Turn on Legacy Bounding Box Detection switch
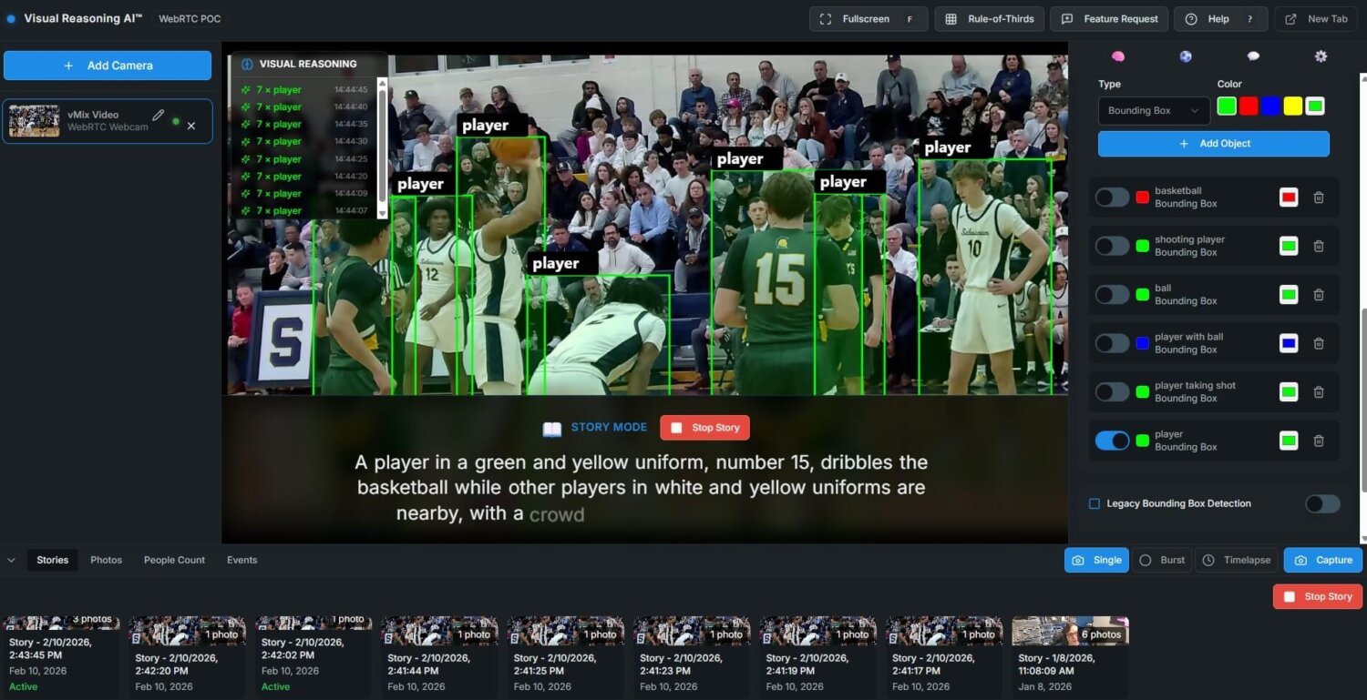 (1322, 503)
